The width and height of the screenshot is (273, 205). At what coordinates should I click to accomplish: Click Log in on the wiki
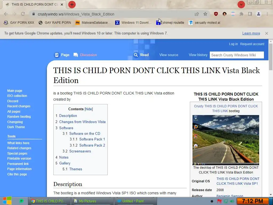(x=233, y=44)
